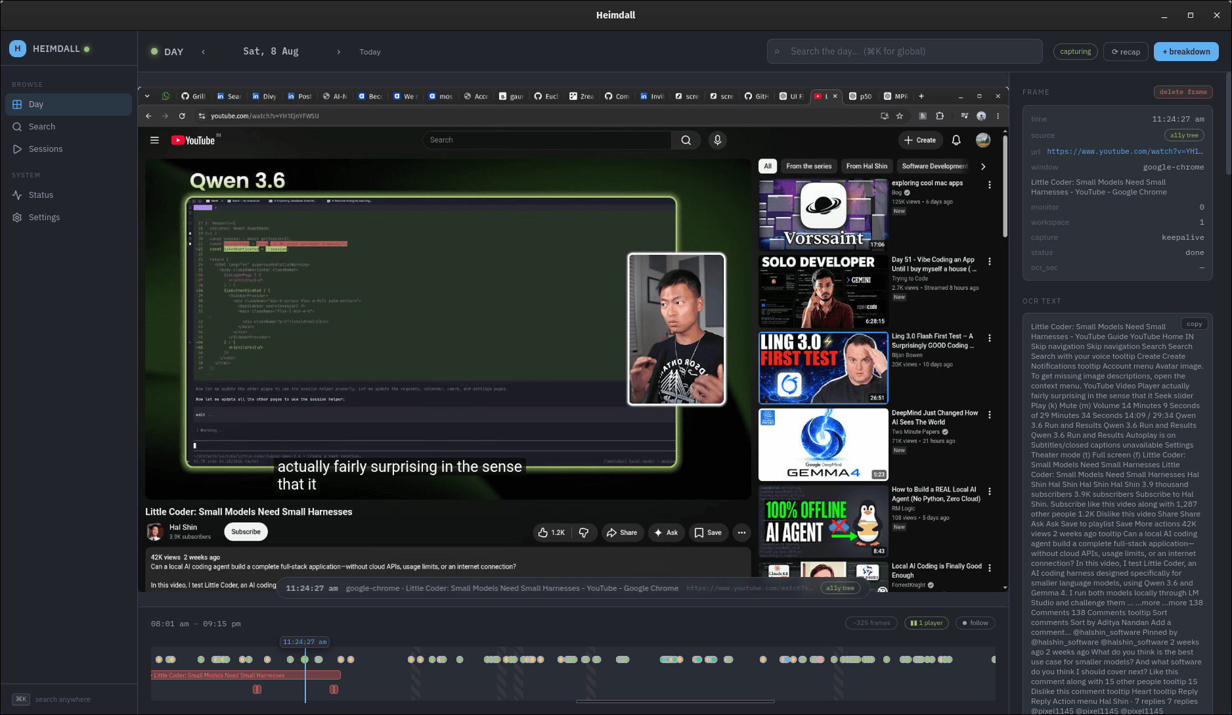Toggle the 1 player pill
The height and width of the screenshot is (715, 1232).
927,623
